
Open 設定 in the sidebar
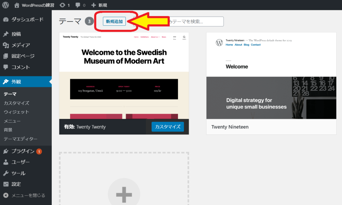coord(16,184)
